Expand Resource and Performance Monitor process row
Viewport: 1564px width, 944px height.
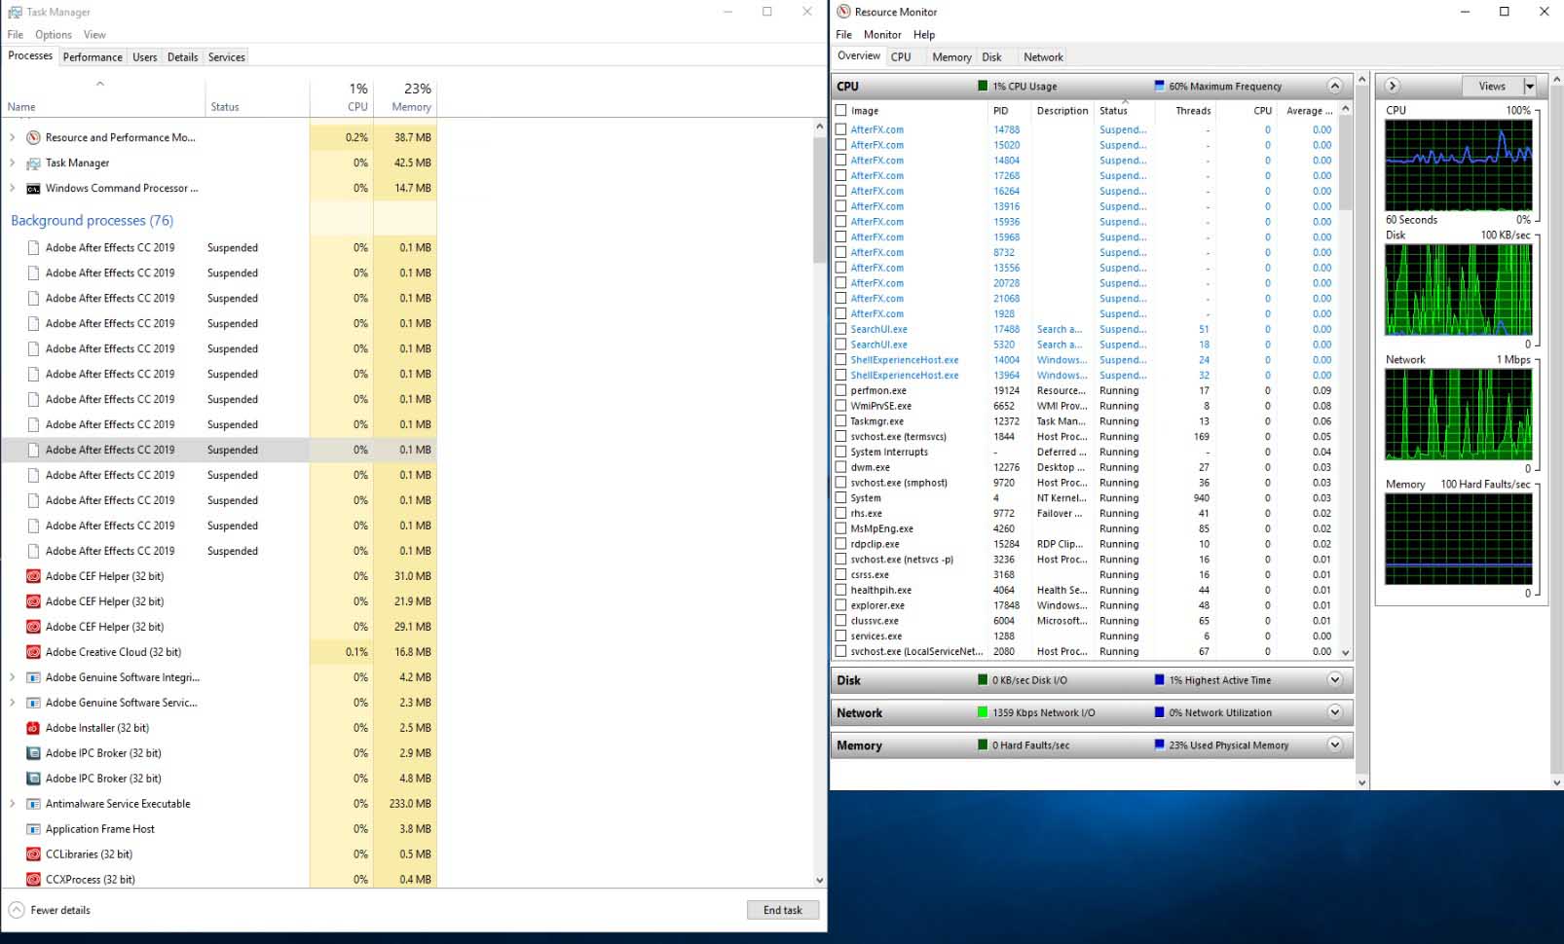13,137
